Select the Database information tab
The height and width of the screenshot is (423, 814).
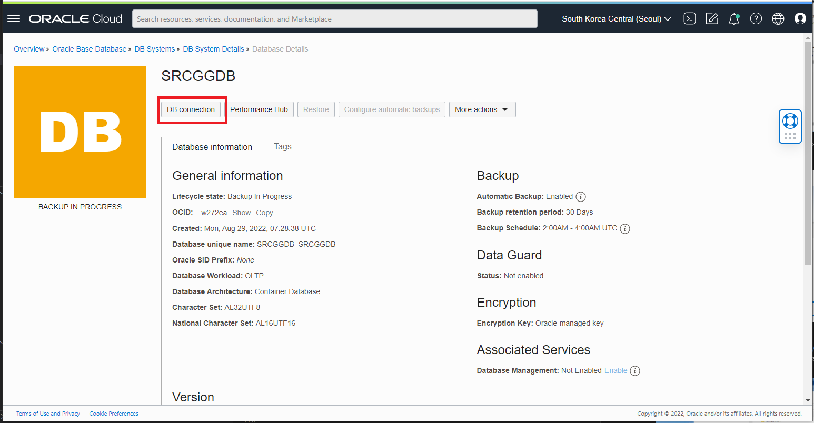coord(212,147)
